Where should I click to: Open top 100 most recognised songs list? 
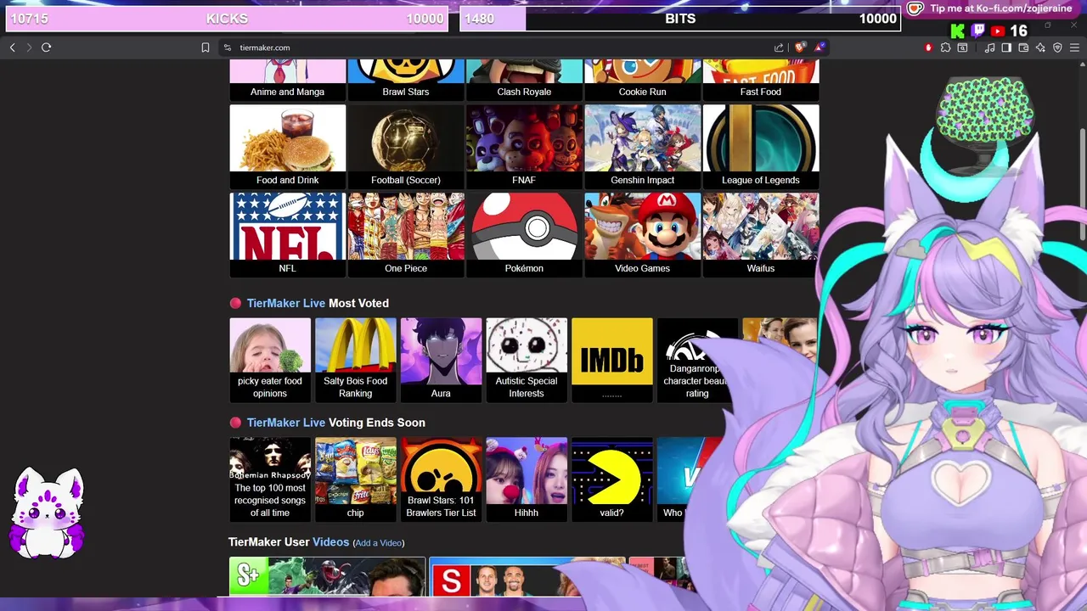(270, 479)
